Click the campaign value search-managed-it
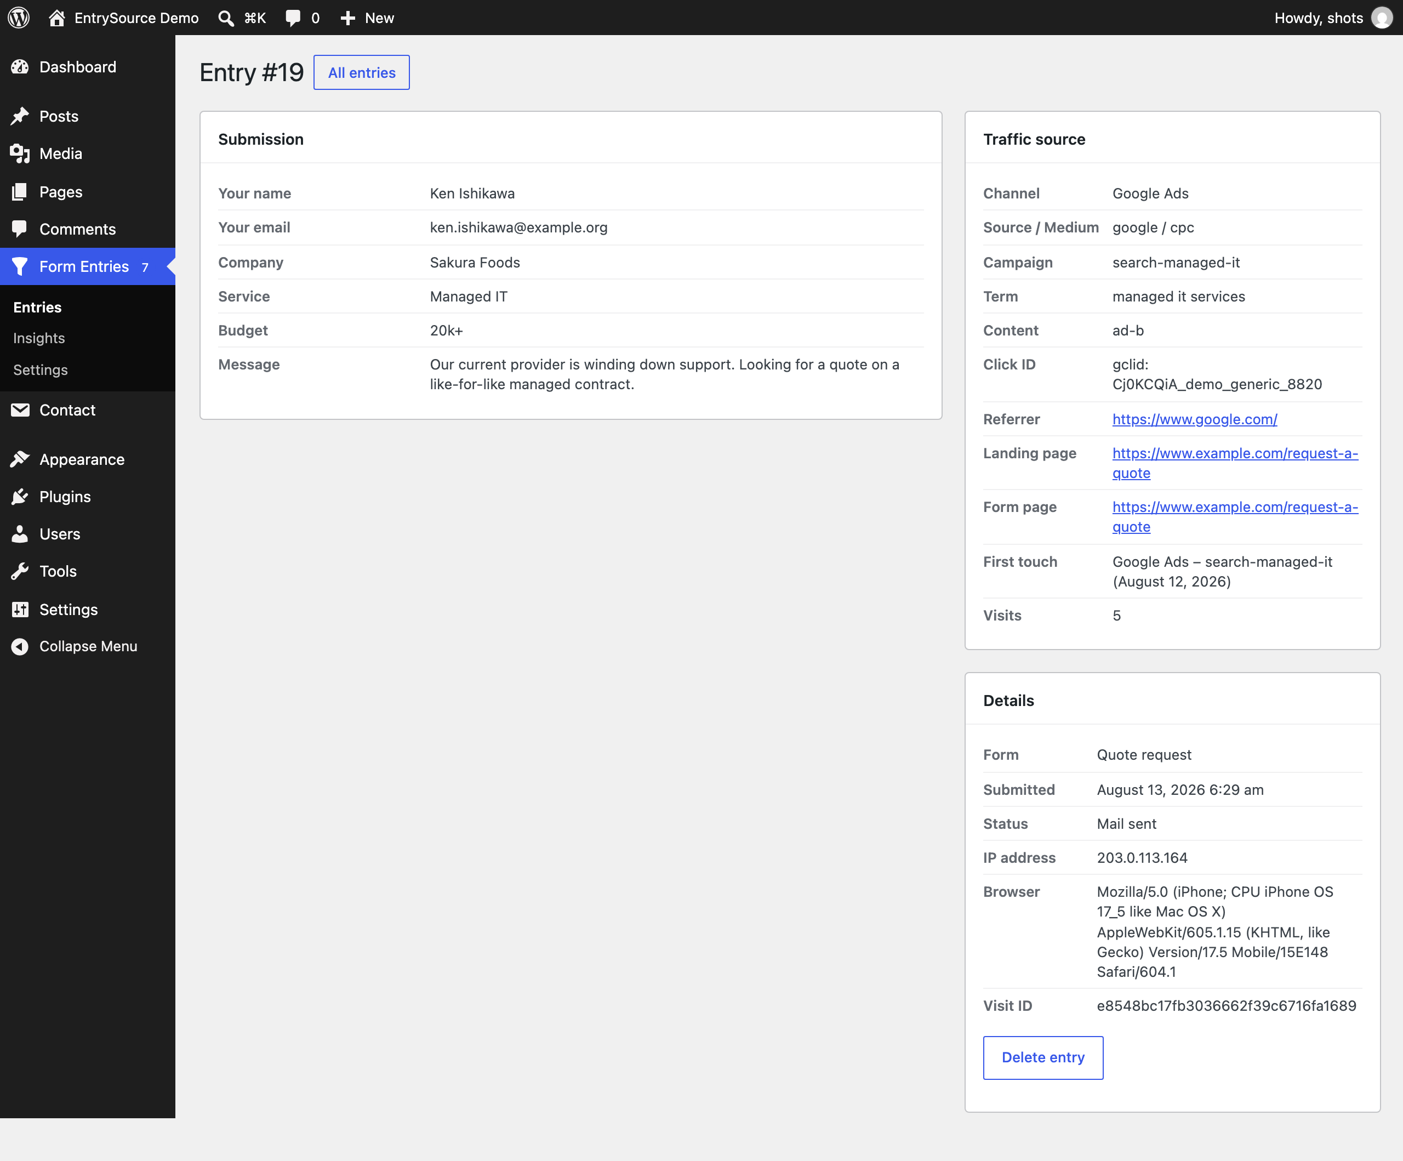 tap(1176, 263)
